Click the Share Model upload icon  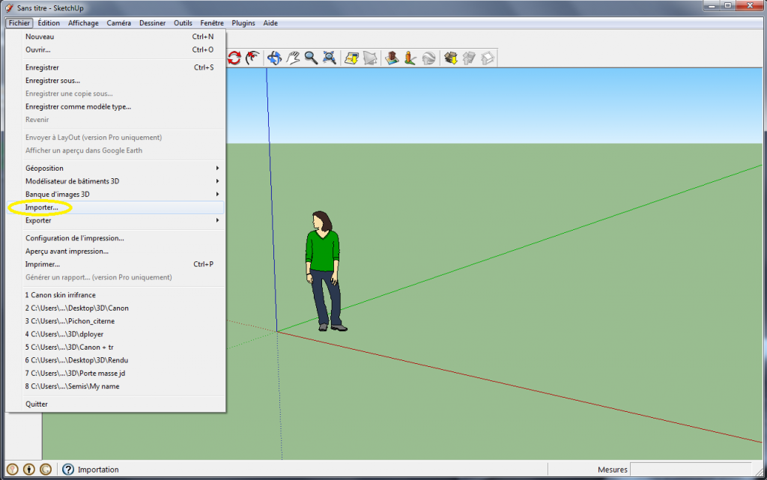(x=469, y=58)
